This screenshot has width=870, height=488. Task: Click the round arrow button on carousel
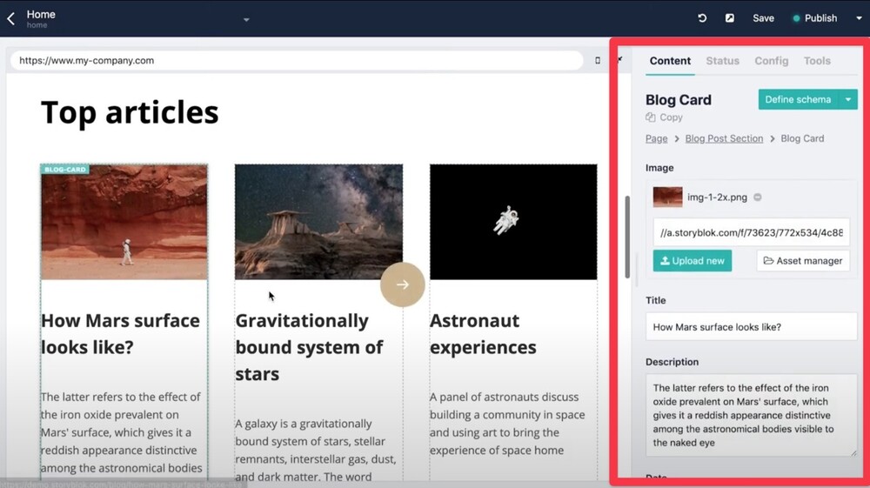pyautogui.click(x=402, y=284)
